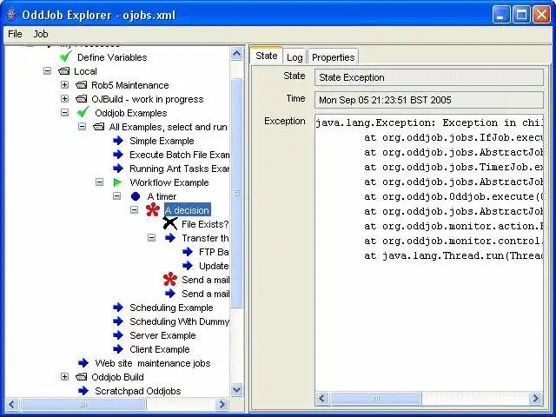Collapse the A timer node
This screenshot has height=417, width=556.
tap(116, 195)
